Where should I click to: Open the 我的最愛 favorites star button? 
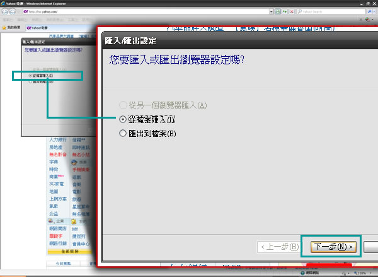(x=11, y=28)
